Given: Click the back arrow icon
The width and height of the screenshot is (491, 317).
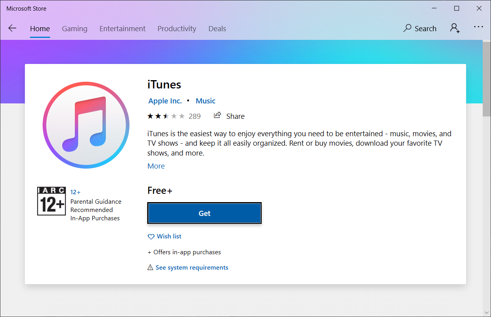Looking at the screenshot, I should pyautogui.click(x=12, y=28).
